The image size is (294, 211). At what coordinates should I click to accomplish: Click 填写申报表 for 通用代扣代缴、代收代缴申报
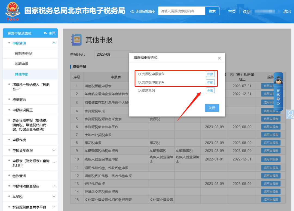271,168
